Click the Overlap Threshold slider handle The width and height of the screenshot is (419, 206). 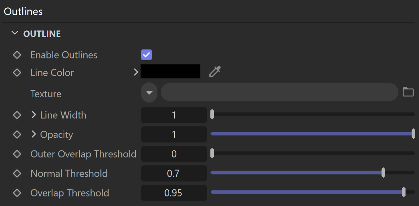(x=404, y=192)
